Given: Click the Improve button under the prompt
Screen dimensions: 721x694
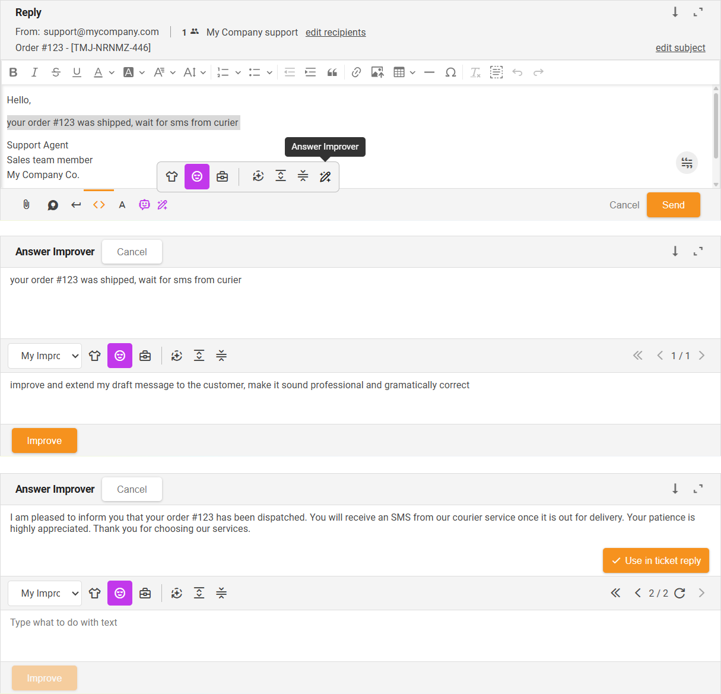Looking at the screenshot, I should (44, 441).
